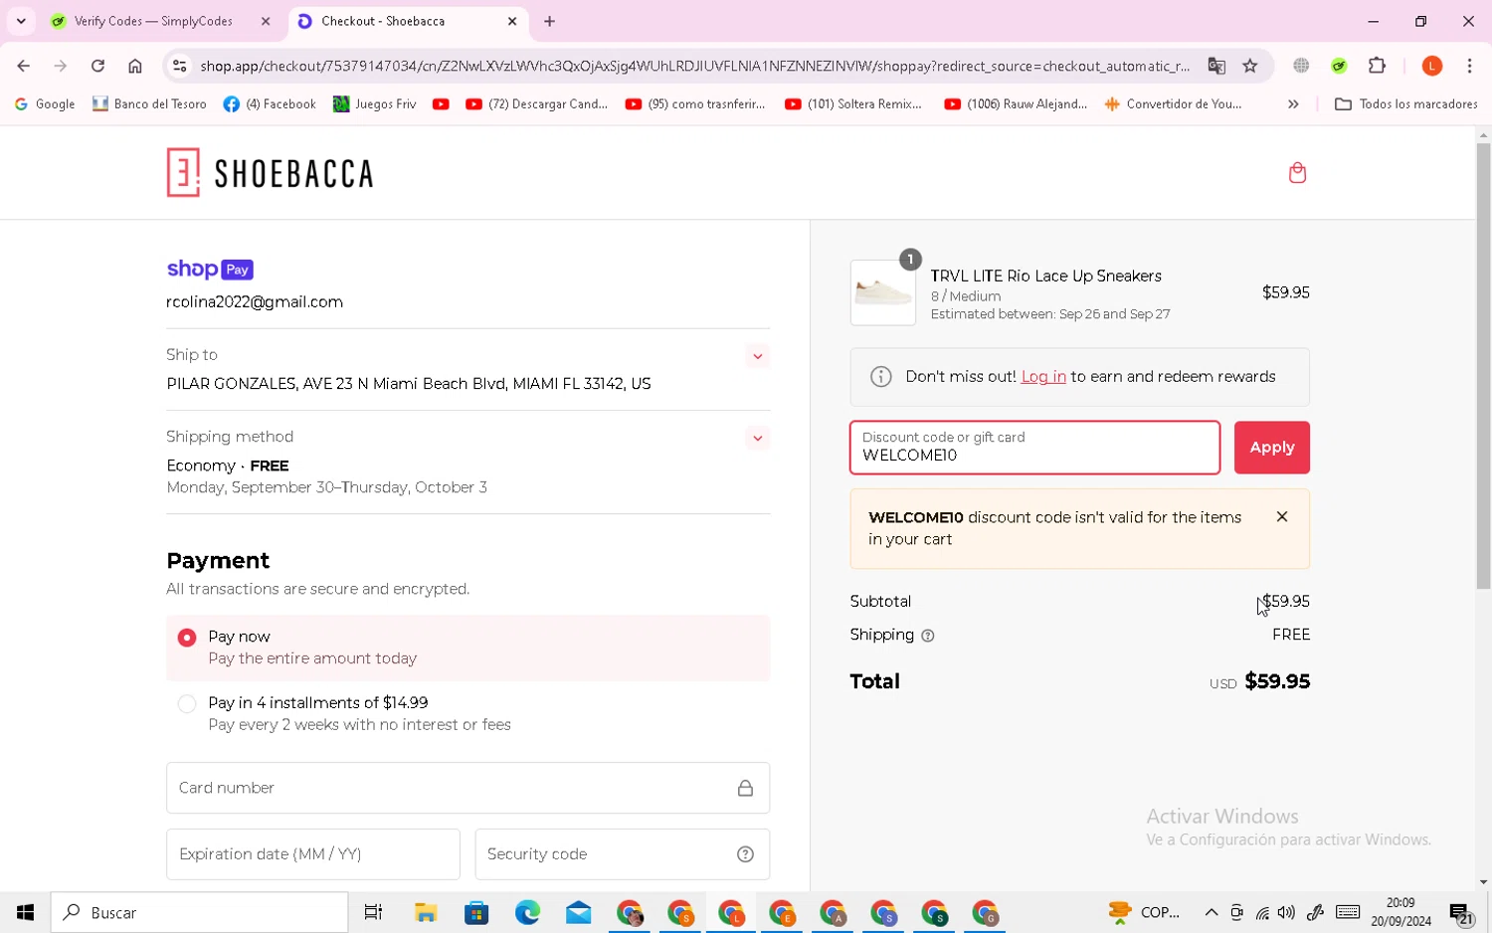Open the notification center icon

point(1461,914)
